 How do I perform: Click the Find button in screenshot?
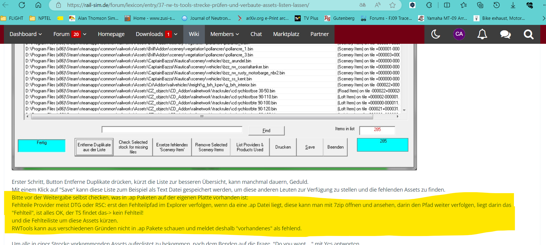pyautogui.click(x=267, y=131)
